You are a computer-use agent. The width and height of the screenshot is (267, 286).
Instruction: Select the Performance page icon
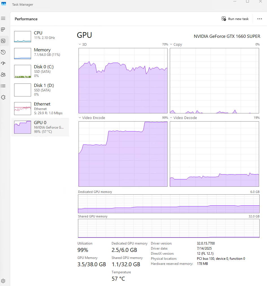[3, 41]
